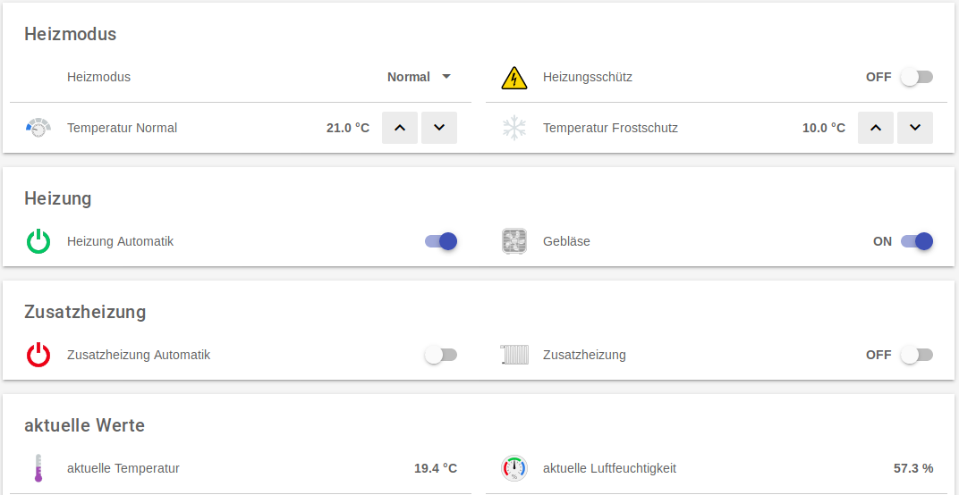Disable the Heizung Automatik switch
Viewport: 959px width, 495px height.
click(x=441, y=241)
